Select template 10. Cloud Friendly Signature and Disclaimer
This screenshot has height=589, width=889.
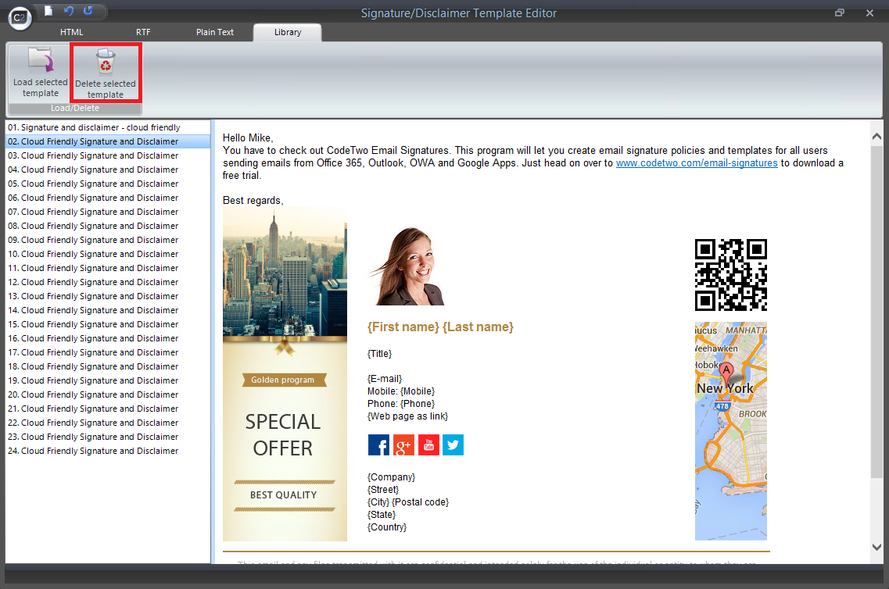(108, 255)
